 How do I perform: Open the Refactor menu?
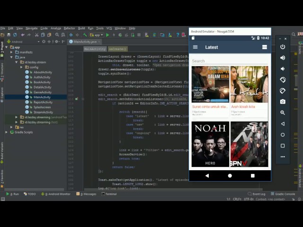(70, 28)
